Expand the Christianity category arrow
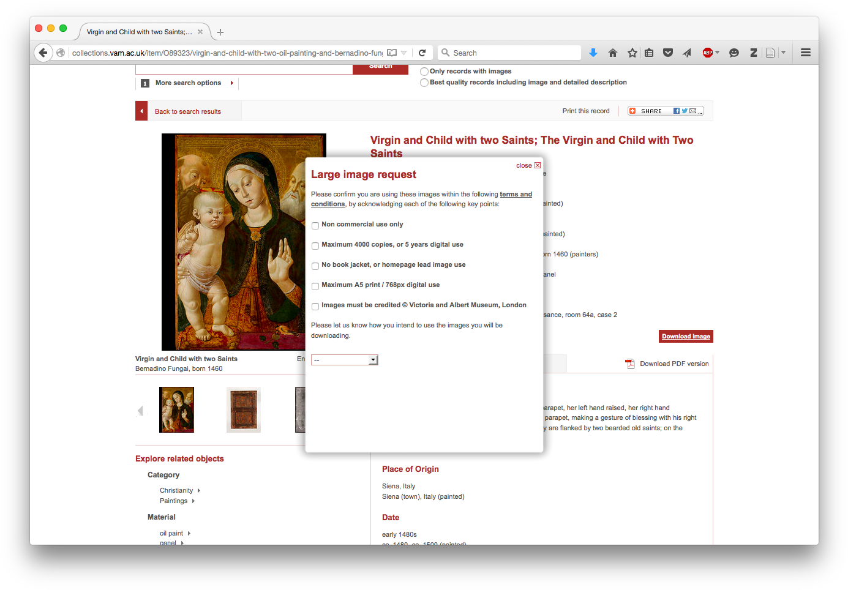 199,490
